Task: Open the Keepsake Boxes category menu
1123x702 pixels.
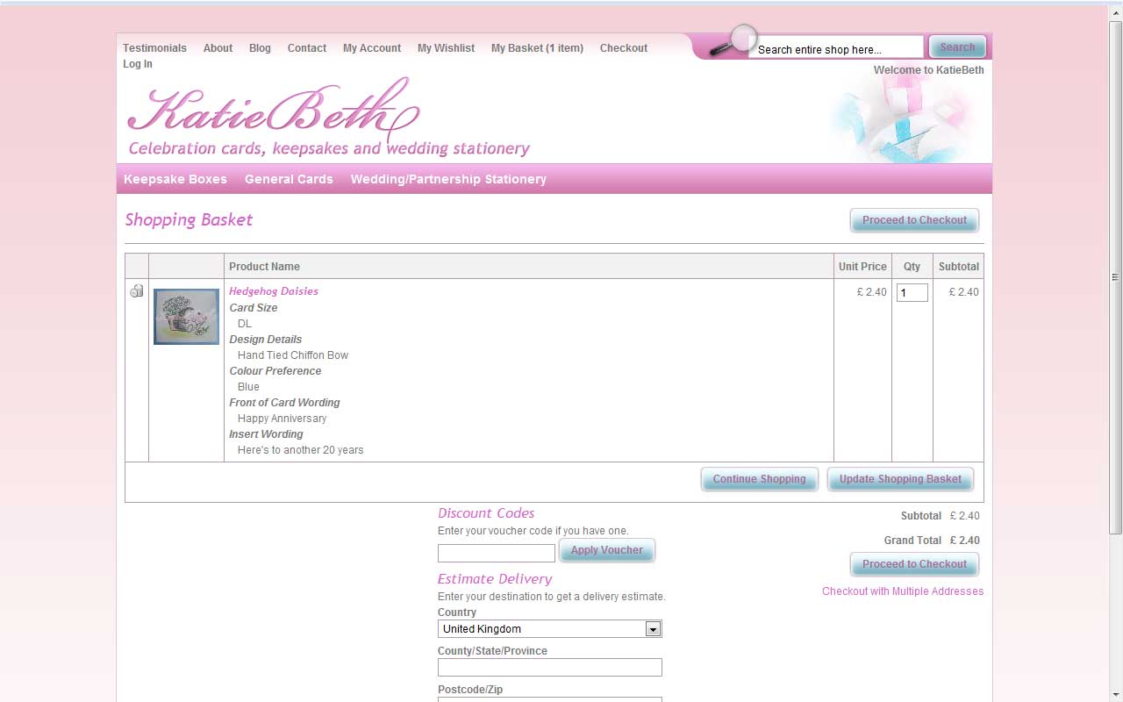Action: tap(175, 179)
